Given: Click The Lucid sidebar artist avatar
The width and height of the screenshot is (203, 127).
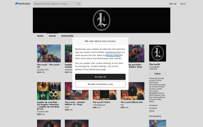Looking at the screenshot, I should point(158,53).
